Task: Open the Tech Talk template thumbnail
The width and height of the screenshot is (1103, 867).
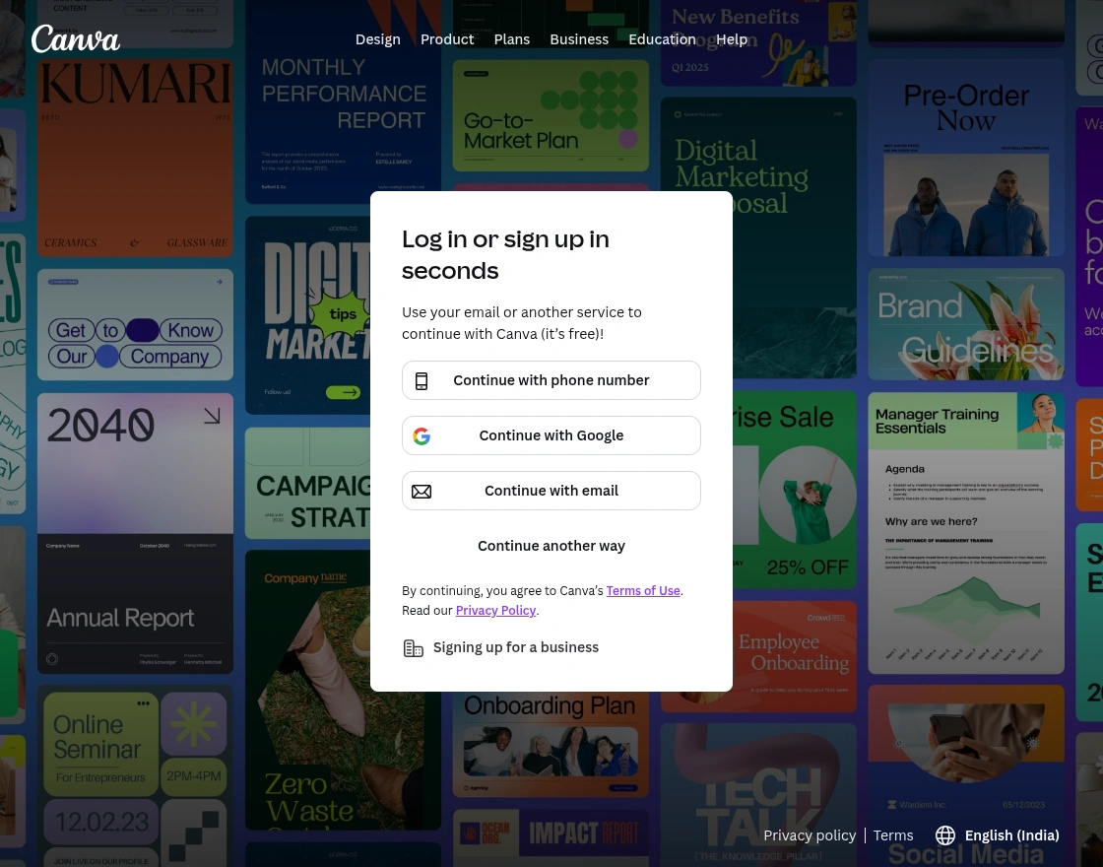Action: coord(758,795)
